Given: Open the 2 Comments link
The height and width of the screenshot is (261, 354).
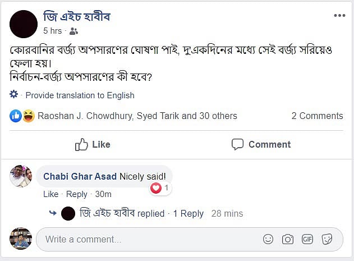Looking at the screenshot, I should click(x=317, y=116).
